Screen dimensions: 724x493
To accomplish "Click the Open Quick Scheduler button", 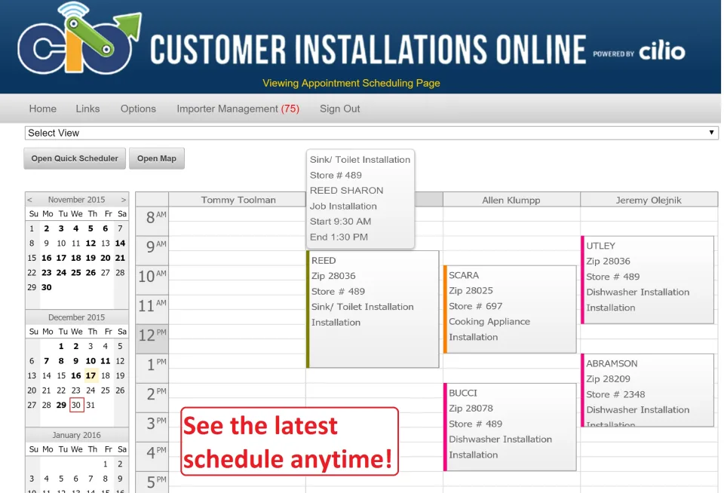I will tap(75, 158).
